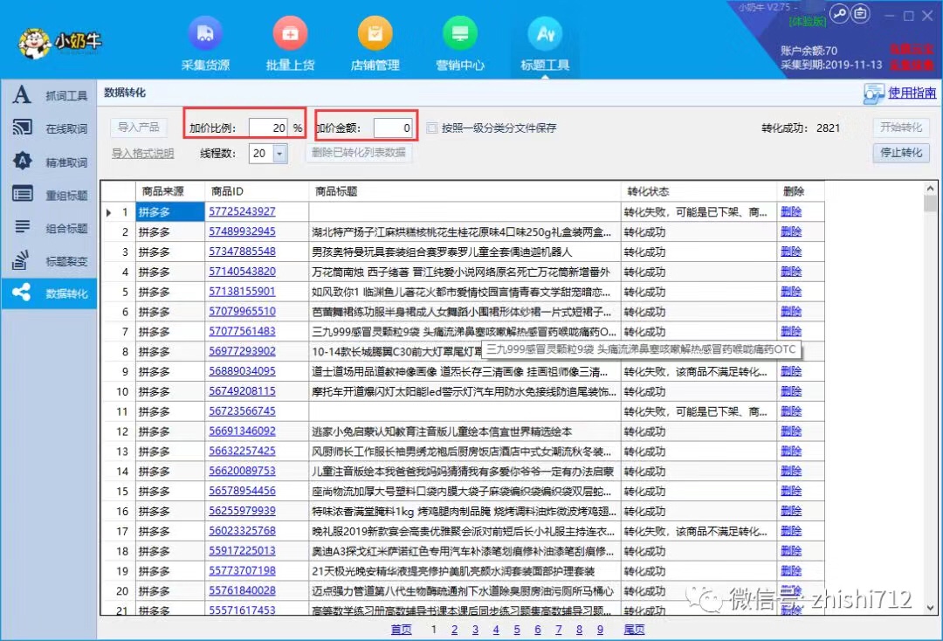The width and height of the screenshot is (943, 641).
Task: Open product ID 56255979939 link
Action: [242, 511]
